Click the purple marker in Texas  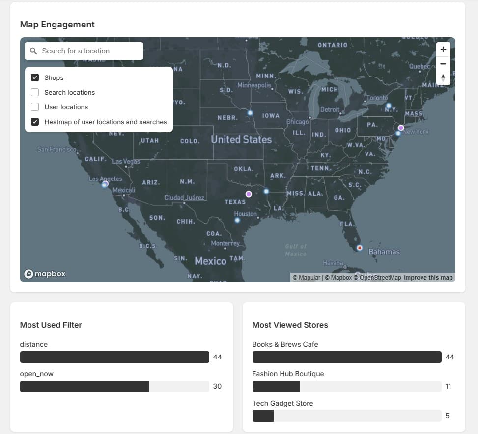click(x=249, y=194)
